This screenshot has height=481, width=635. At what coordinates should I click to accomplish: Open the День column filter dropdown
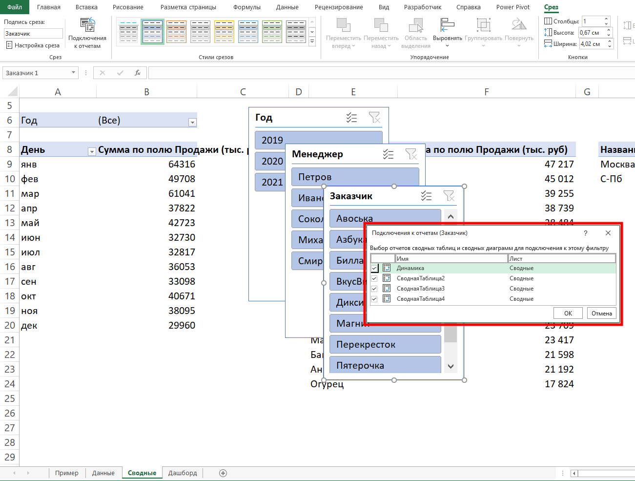tap(91, 152)
